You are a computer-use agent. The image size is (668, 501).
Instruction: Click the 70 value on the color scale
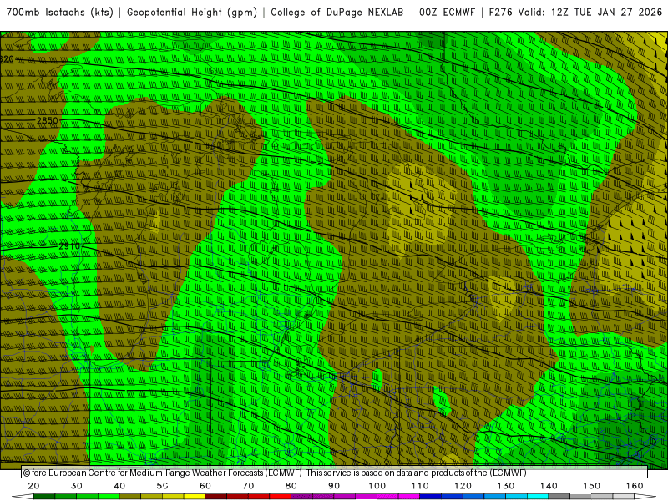pos(248,486)
